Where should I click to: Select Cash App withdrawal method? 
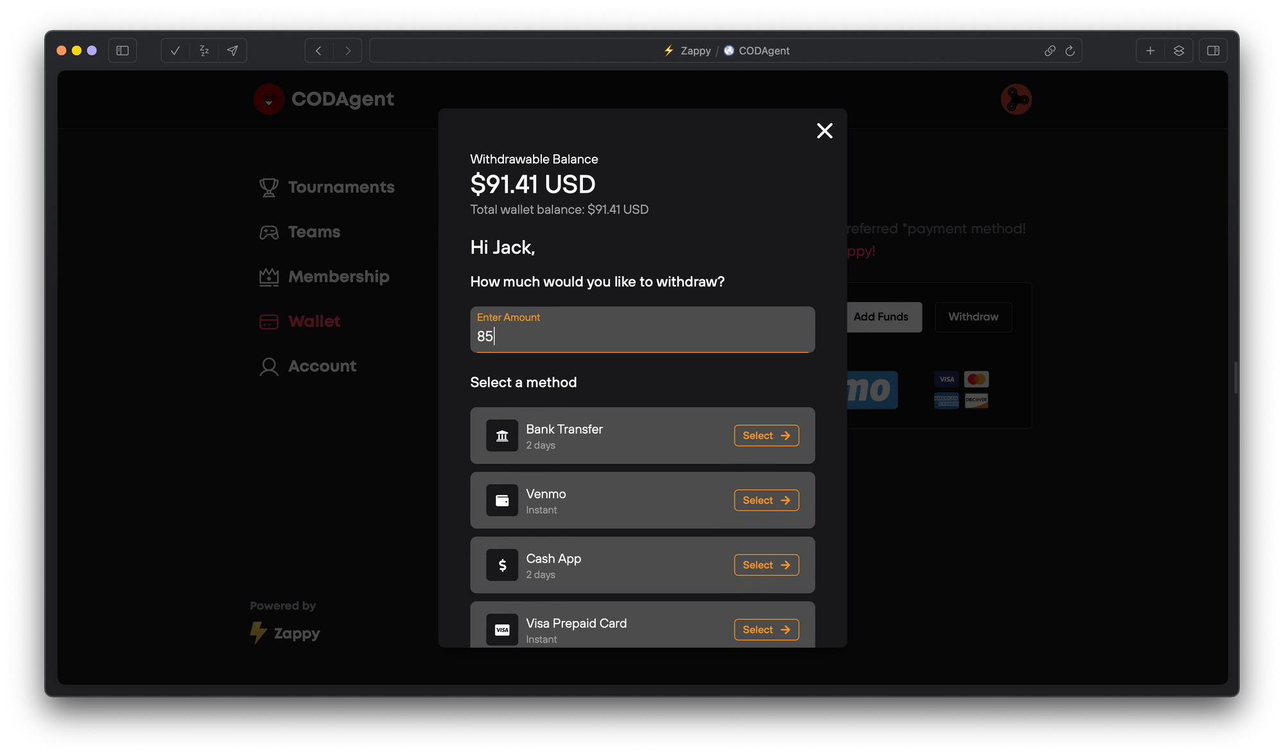[x=766, y=565]
